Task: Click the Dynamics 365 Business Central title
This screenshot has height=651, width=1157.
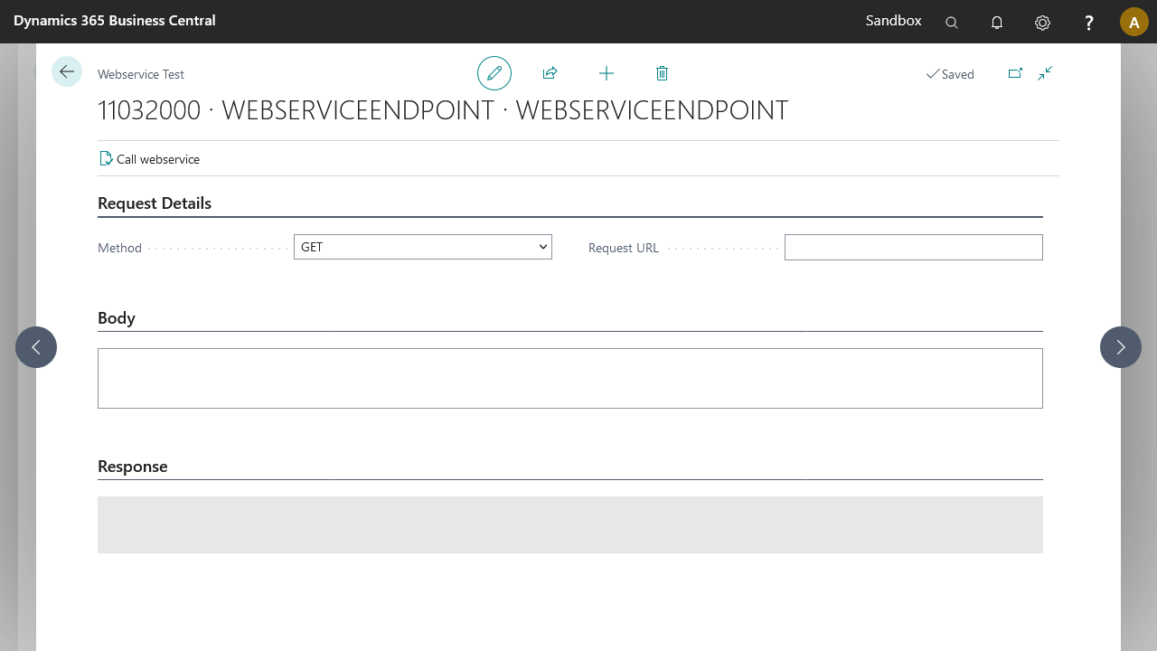Action: pos(115,20)
